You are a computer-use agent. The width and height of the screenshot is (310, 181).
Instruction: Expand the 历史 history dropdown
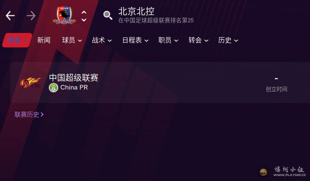pos(228,40)
